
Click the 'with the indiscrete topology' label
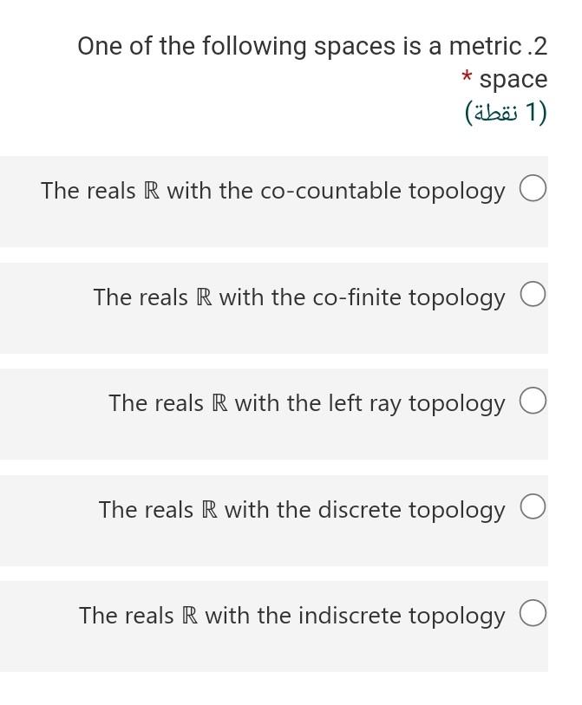click(355, 617)
